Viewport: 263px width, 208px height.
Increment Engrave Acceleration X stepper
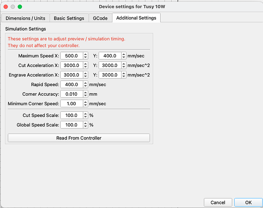click(85, 73)
